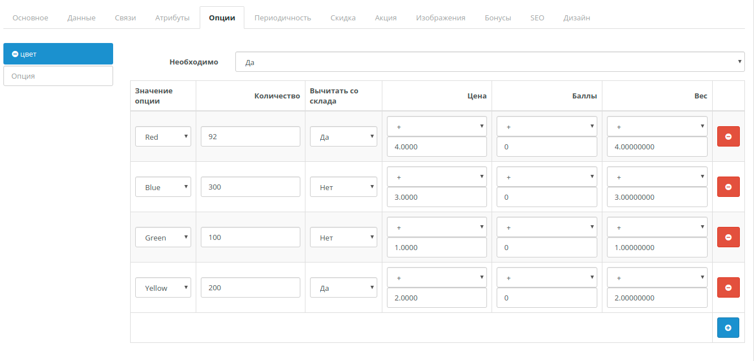Expand the Red option value dropdown

[163, 137]
